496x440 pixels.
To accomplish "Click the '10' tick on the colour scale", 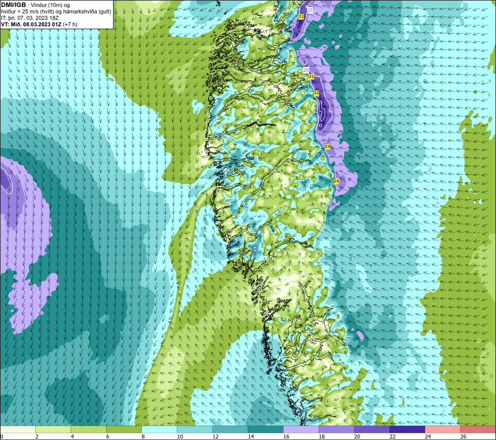I will (x=180, y=437).
